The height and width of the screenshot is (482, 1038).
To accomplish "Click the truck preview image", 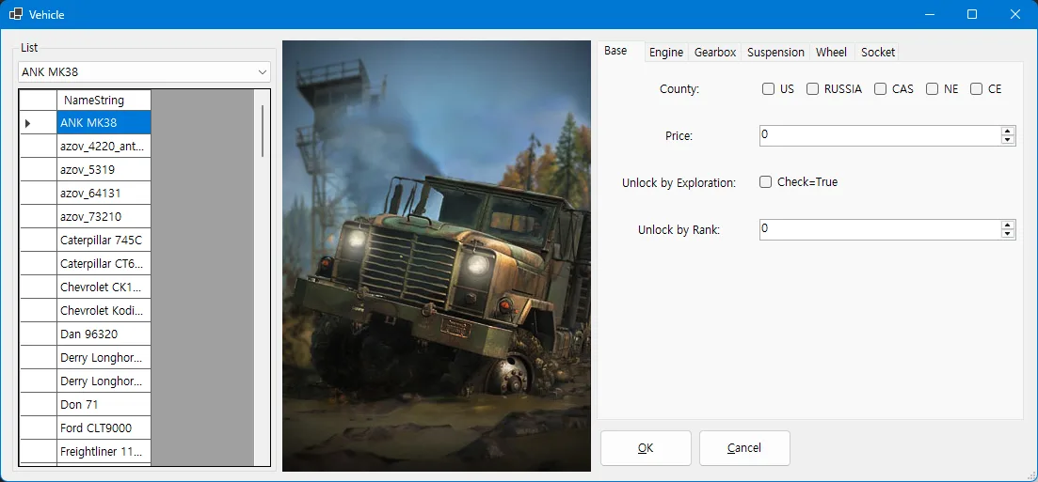I will [437, 256].
